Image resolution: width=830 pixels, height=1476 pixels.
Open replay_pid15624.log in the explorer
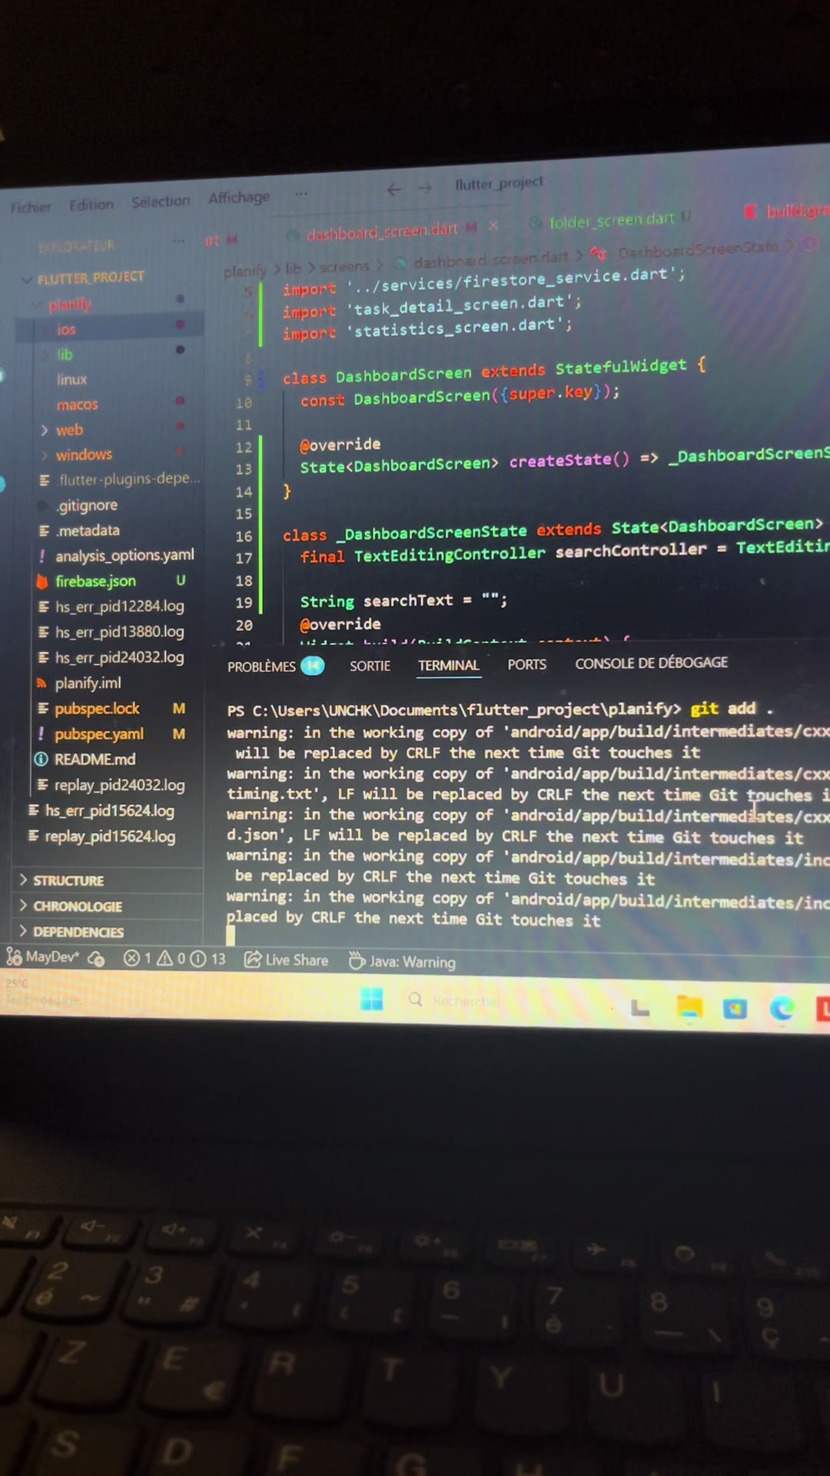[x=110, y=836]
